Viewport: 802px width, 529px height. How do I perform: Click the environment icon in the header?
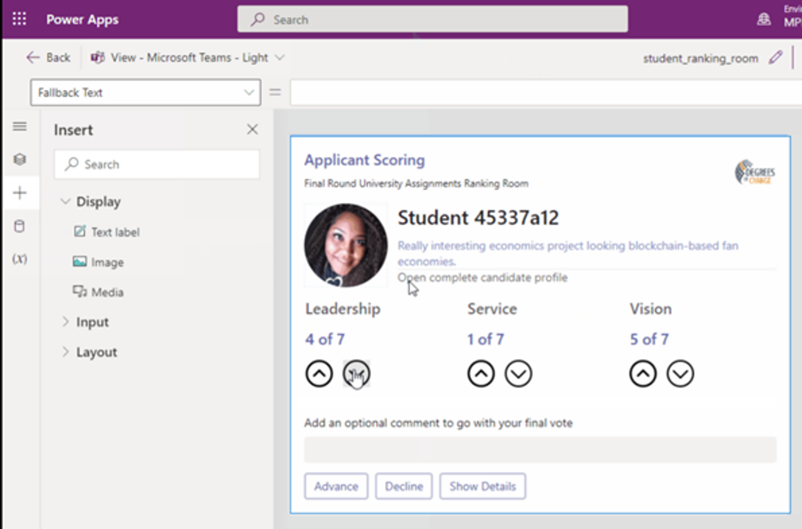coord(763,20)
